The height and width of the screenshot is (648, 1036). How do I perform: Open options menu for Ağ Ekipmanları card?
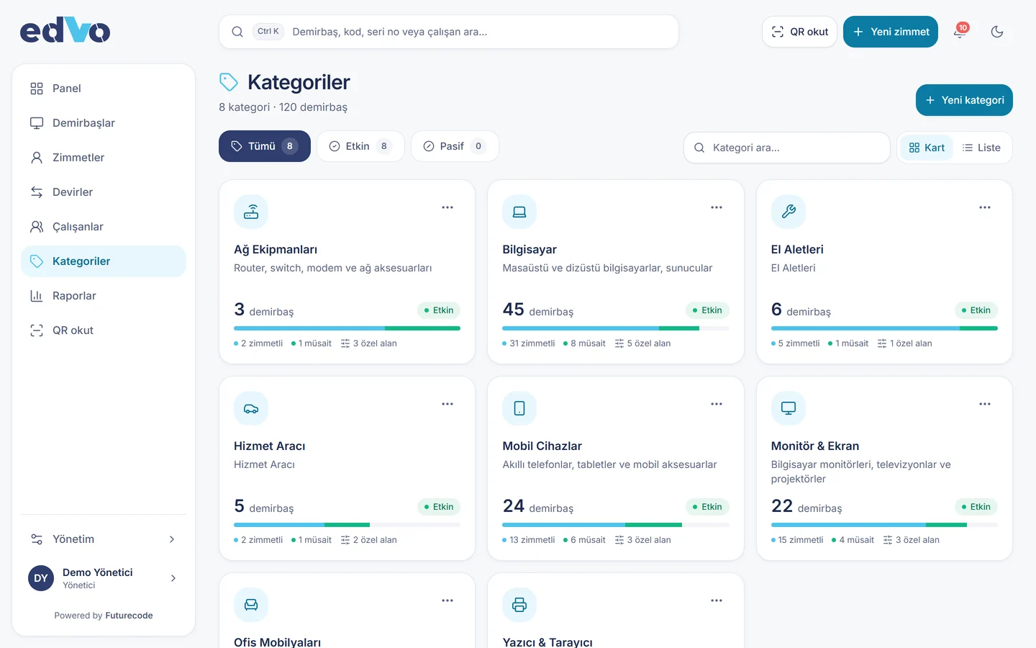click(447, 207)
